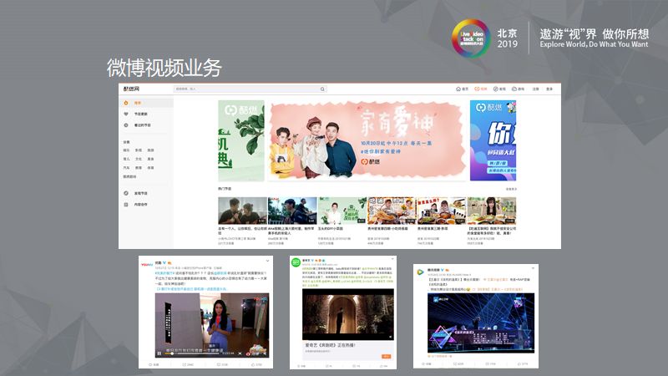Click the 登录 login link in the top bar

click(549, 89)
